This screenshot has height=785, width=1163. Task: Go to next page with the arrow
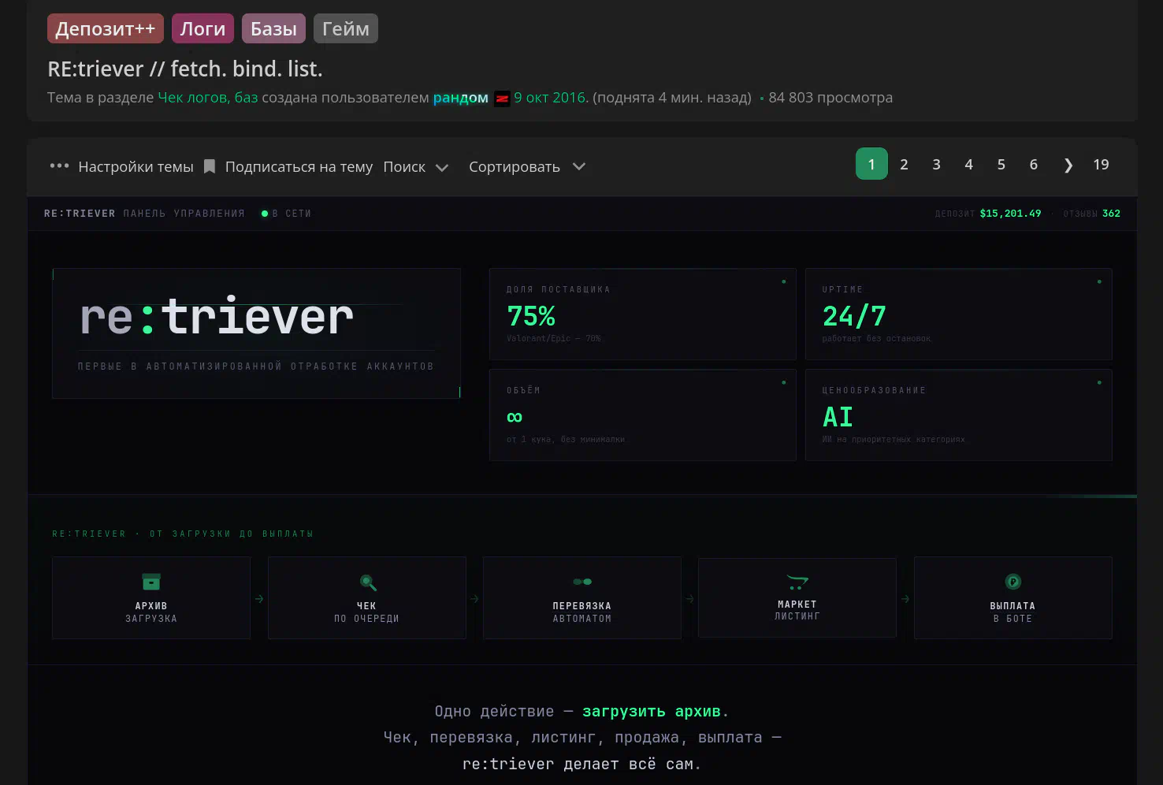(1068, 165)
